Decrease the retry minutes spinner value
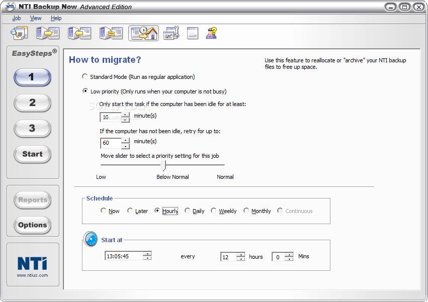The height and width of the screenshot is (302, 428). click(x=125, y=146)
